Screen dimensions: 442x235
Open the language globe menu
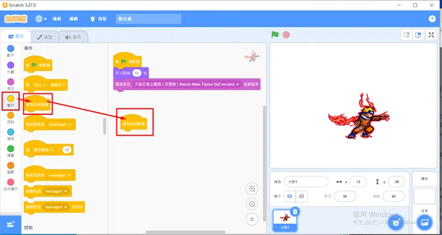click(41, 19)
